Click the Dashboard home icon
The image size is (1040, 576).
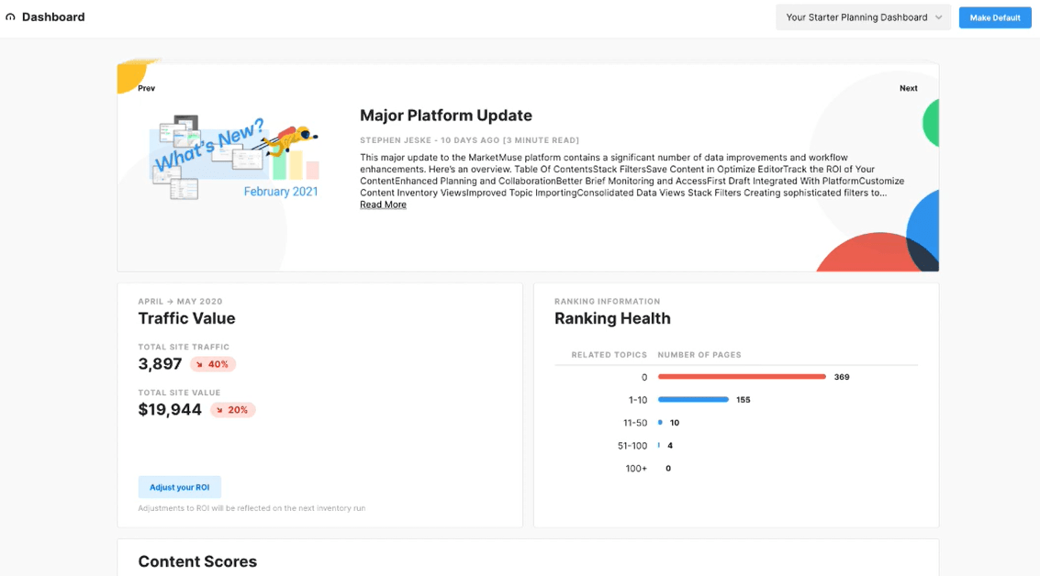10,17
